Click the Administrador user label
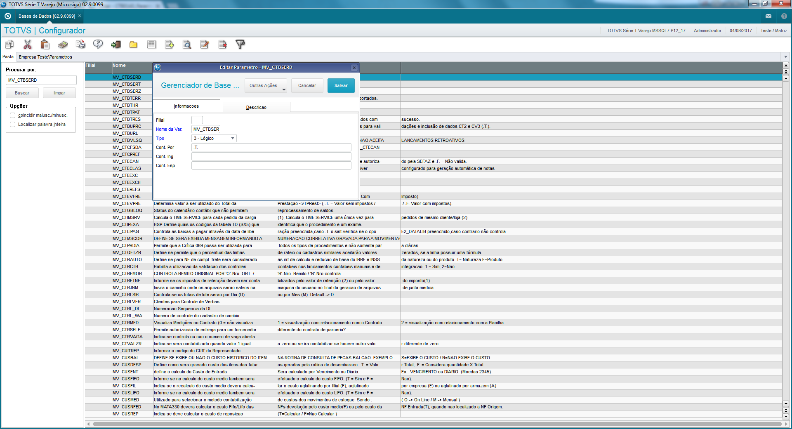 coord(707,31)
